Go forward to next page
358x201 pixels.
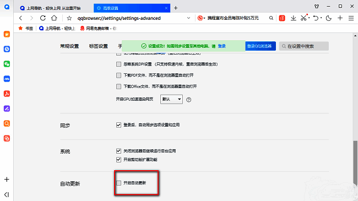pyautogui.click(x=31, y=18)
